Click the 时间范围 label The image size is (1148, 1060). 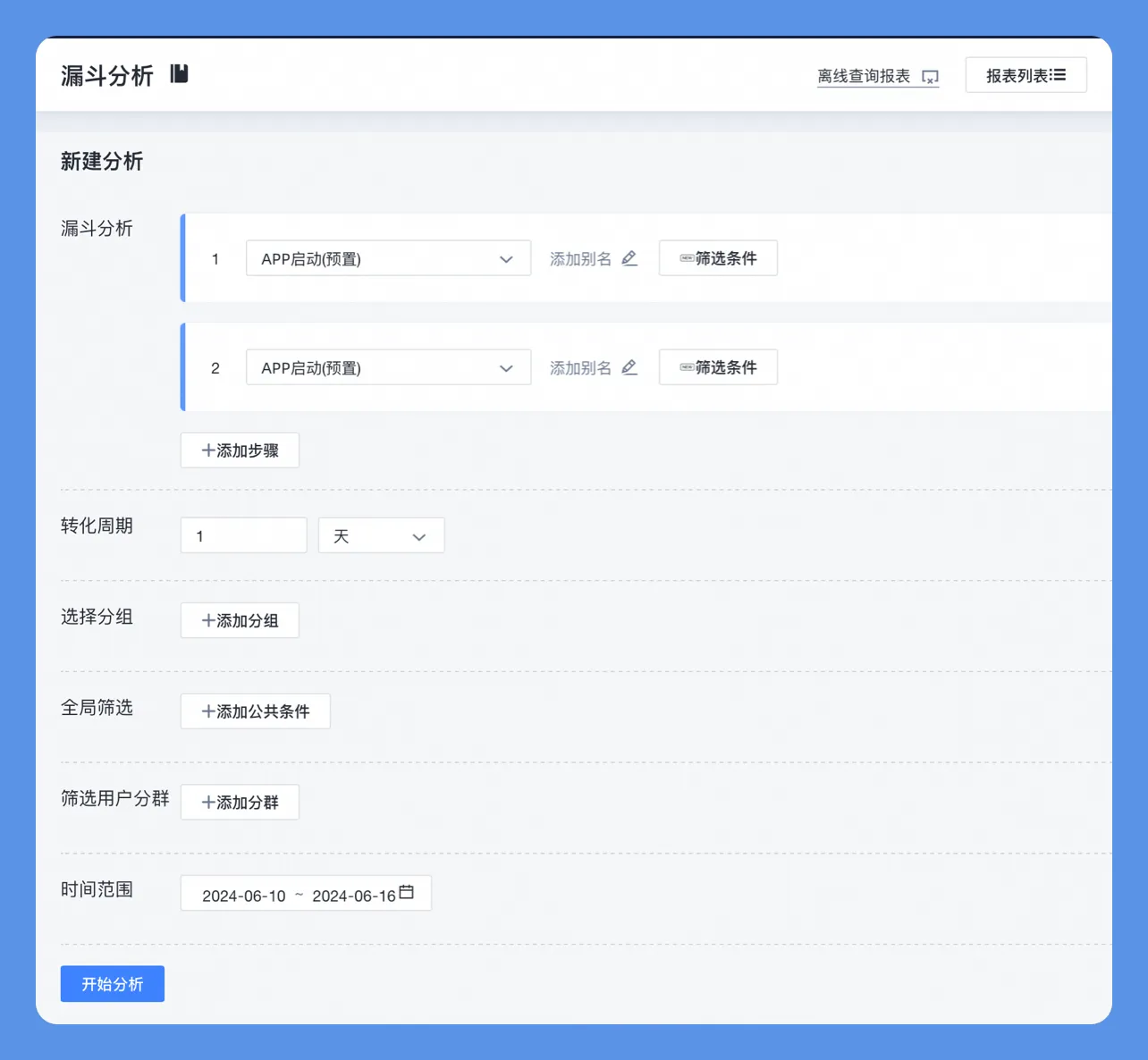click(97, 889)
